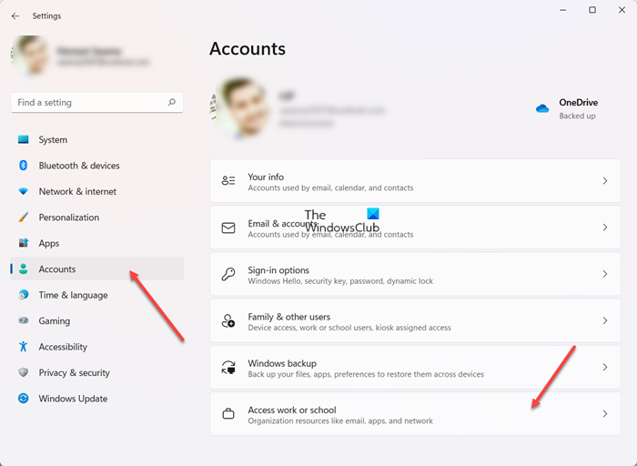Click the Network wifi icon

24,191
